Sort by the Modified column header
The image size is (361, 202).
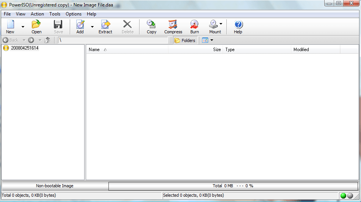[315, 50]
